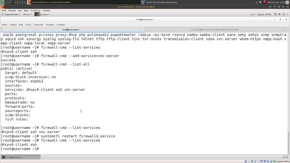The image size is (290, 163).
Task: Click 'firewall-cmd --list-all' command text
Action: click(65, 64)
